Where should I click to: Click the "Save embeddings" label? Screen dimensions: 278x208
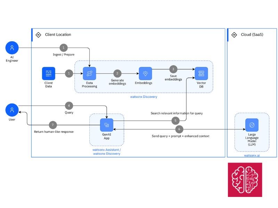pyautogui.click(x=173, y=78)
